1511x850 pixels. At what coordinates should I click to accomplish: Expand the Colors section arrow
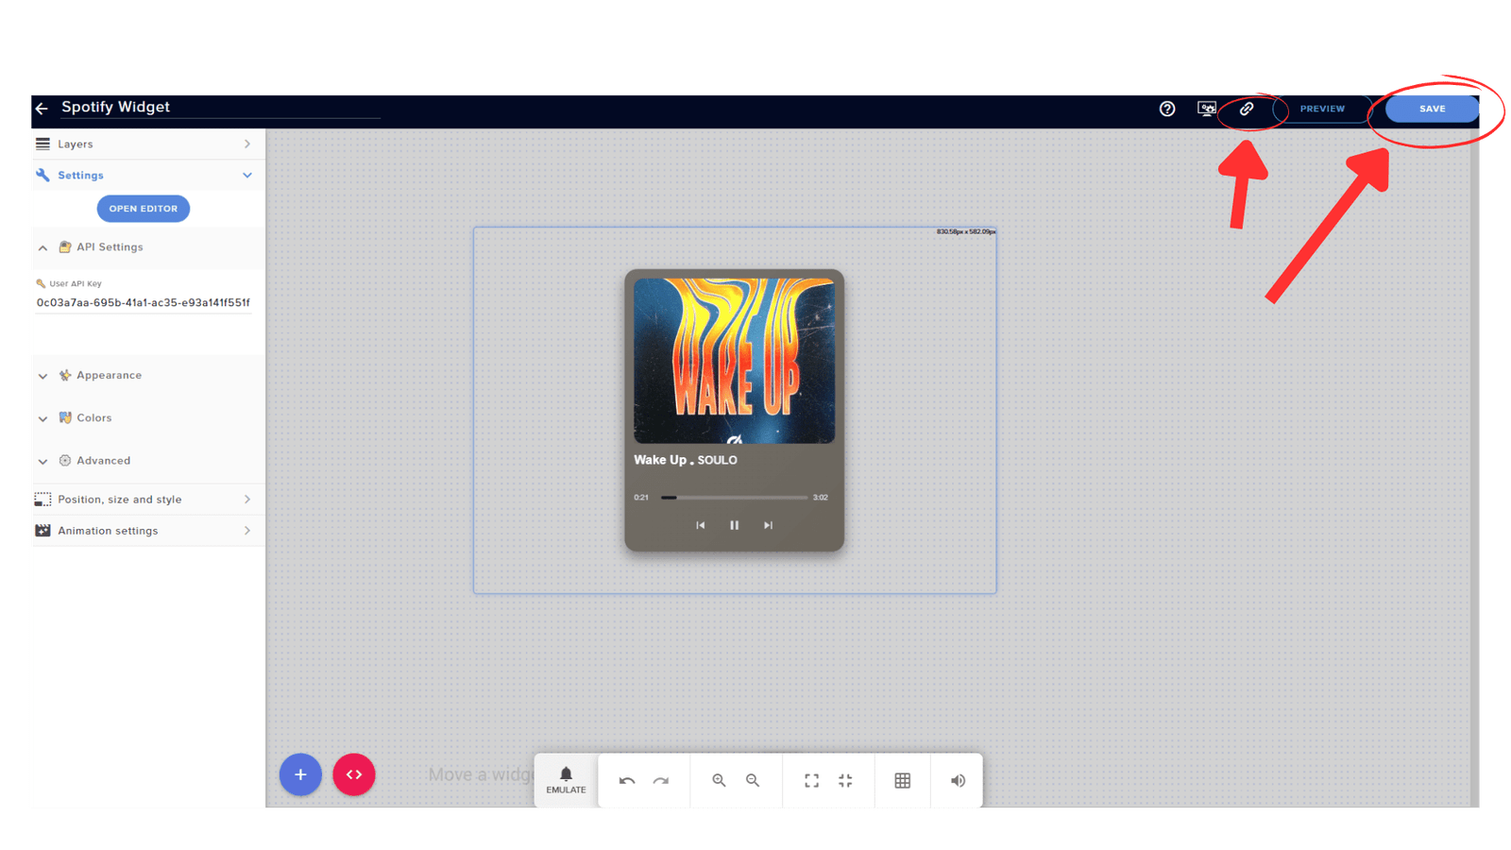[42, 418]
